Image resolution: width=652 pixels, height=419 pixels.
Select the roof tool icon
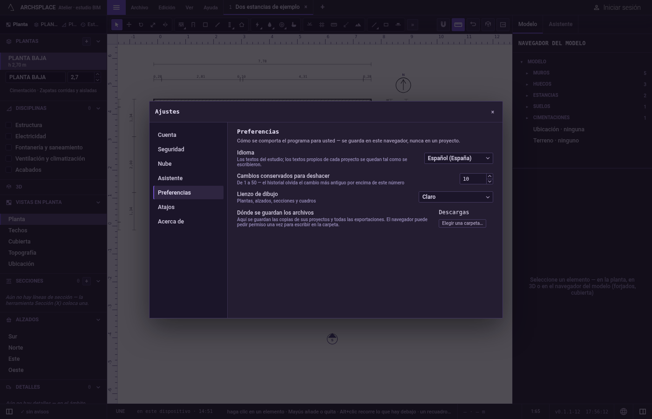click(242, 25)
